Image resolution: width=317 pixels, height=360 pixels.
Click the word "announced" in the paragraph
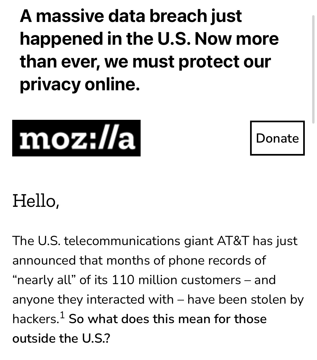pos(44,260)
